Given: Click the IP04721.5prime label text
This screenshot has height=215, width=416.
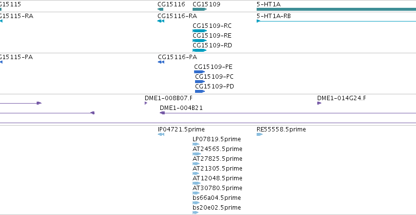Looking at the screenshot, I should click(x=181, y=129).
